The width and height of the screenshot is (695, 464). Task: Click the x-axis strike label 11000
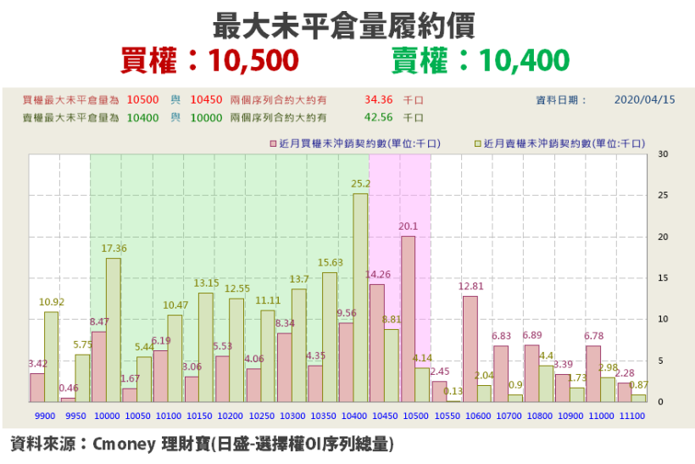click(602, 416)
